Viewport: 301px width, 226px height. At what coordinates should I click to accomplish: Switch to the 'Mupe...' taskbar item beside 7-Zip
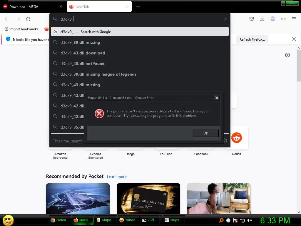[174, 220]
